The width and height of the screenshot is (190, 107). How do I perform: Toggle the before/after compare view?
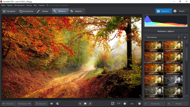(x=58, y=104)
